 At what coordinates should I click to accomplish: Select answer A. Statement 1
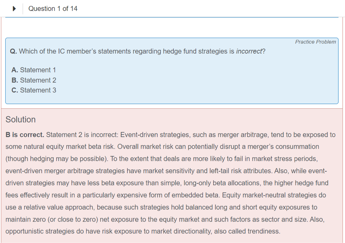coord(34,70)
